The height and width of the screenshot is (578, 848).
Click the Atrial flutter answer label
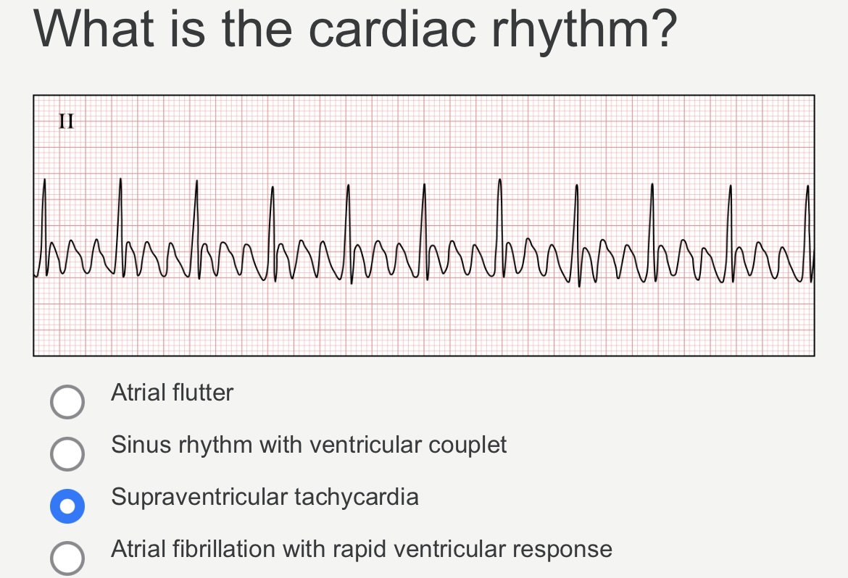click(172, 393)
